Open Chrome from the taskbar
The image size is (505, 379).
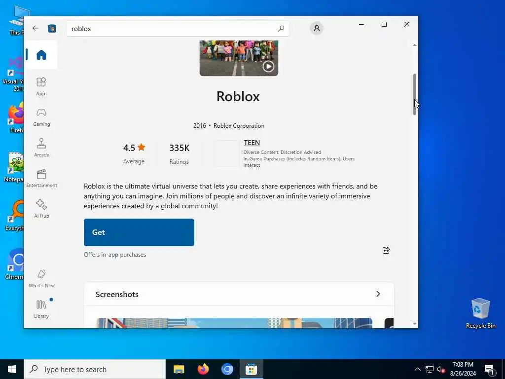(x=227, y=369)
